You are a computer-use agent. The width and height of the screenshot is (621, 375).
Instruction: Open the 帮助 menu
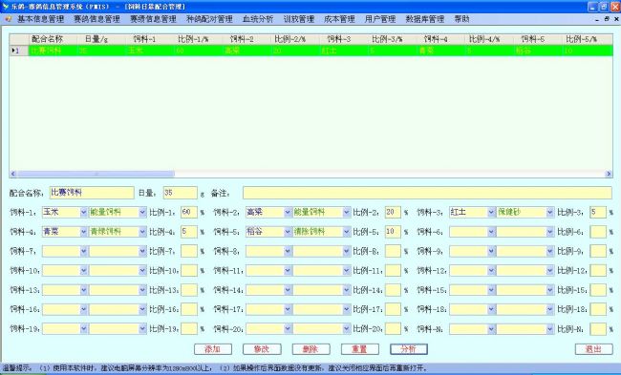tap(461, 19)
